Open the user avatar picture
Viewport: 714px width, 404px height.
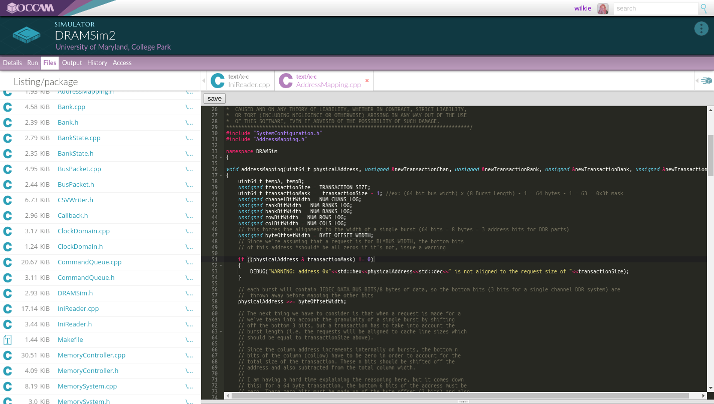[603, 9]
